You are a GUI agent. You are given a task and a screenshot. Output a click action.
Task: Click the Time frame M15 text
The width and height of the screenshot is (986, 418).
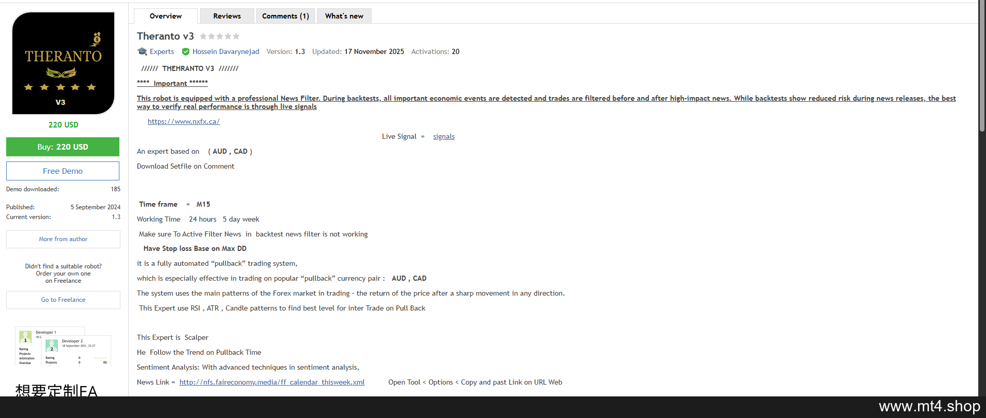(x=174, y=204)
